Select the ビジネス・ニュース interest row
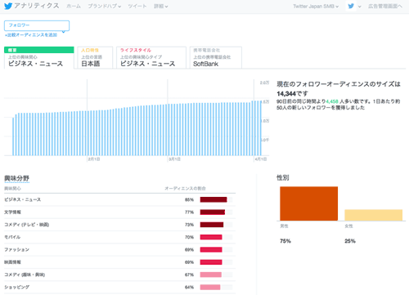 [x=119, y=199]
